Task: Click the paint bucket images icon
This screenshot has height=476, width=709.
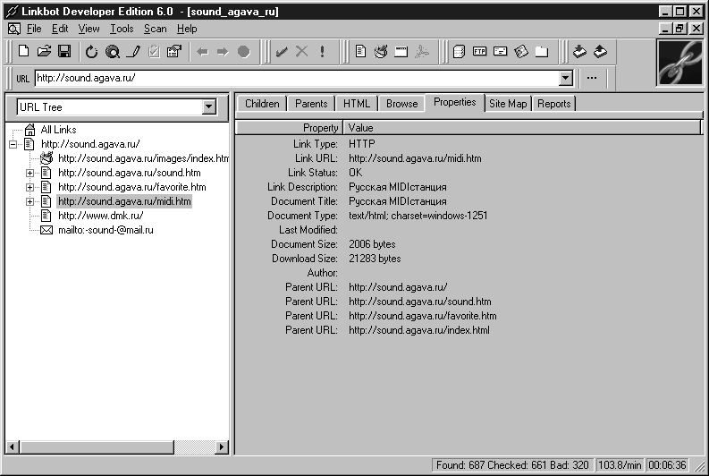Action: coord(381,51)
